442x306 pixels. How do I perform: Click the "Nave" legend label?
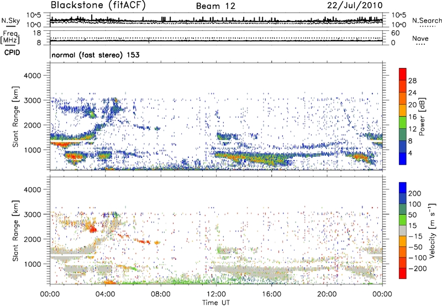click(x=420, y=39)
